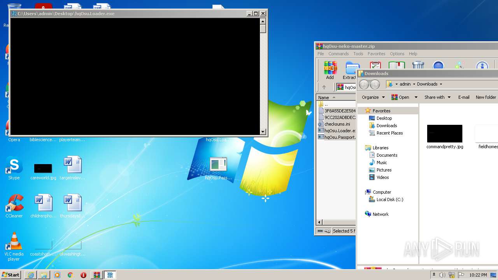Viewport: 498px width, 280px height.
Task: Open the Share with dropdown
Action: point(437,97)
